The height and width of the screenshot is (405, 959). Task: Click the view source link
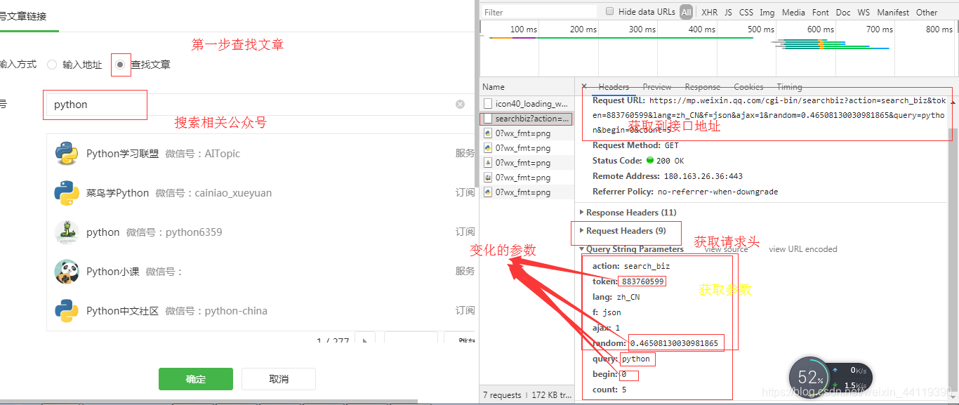pyautogui.click(x=726, y=249)
